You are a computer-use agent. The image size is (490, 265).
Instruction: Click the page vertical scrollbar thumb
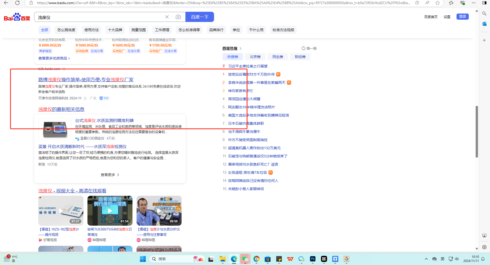(477, 132)
